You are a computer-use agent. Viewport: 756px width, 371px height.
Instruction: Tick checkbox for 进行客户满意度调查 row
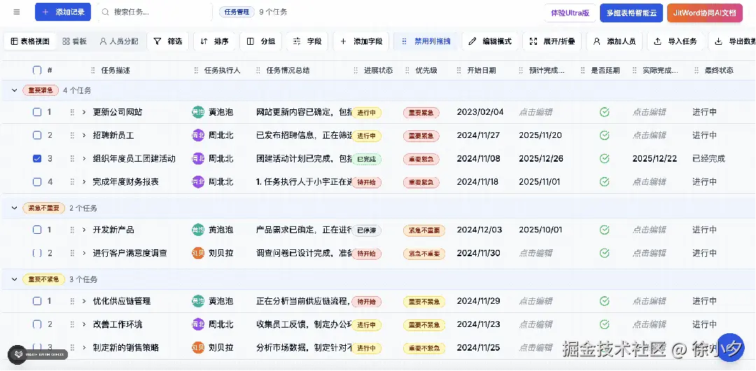37,253
